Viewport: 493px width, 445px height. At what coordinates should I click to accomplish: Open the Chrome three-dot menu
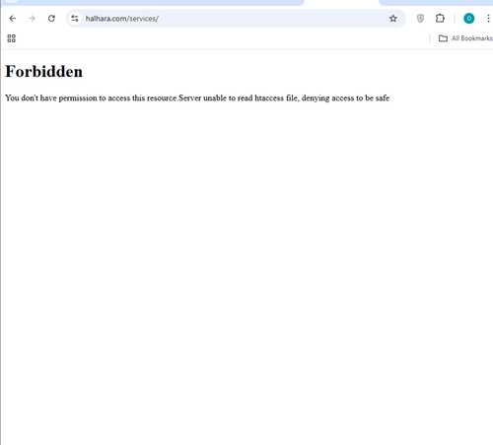pos(488,19)
